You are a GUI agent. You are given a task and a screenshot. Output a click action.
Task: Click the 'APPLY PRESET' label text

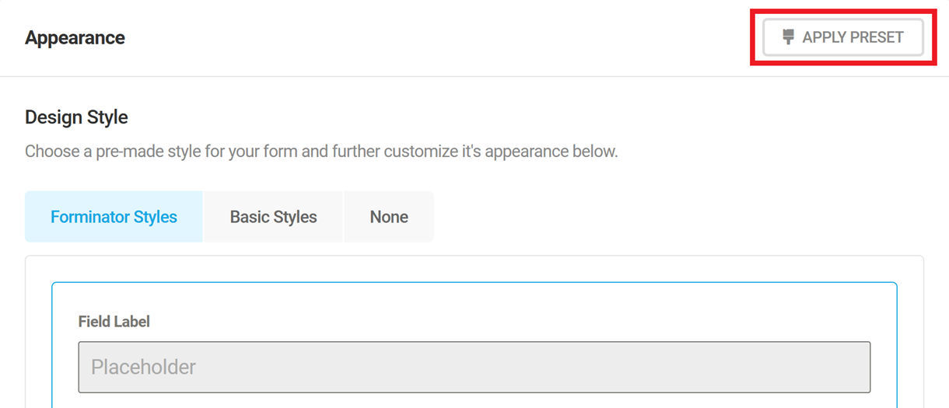coord(853,37)
